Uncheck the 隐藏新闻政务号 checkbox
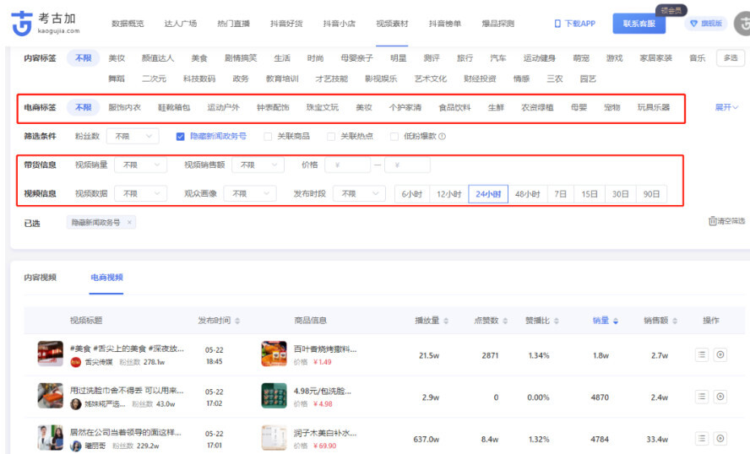Screen dimensions: 750x454 click(x=181, y=136)
